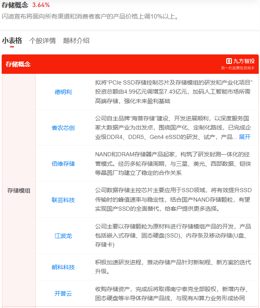
Task: Open the 题材介绍 tab
Action: click(76, 41)
